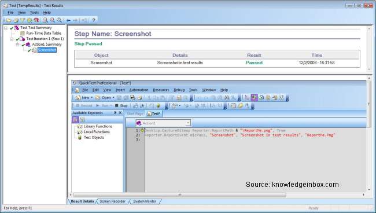Open the View menu of Test Results
Viewport: 376px width, 213px height.
pos(21,13)
